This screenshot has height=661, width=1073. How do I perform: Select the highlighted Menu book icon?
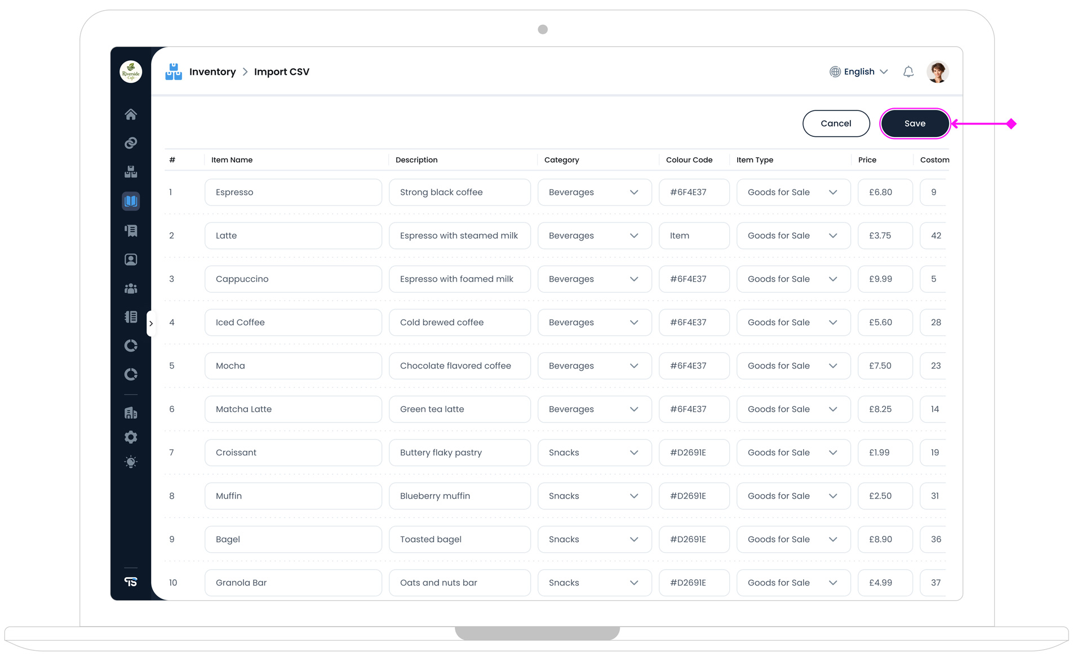(x=131, y=201)
